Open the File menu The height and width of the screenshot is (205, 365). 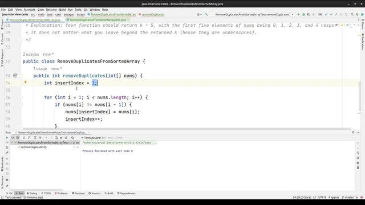point(3,10)
